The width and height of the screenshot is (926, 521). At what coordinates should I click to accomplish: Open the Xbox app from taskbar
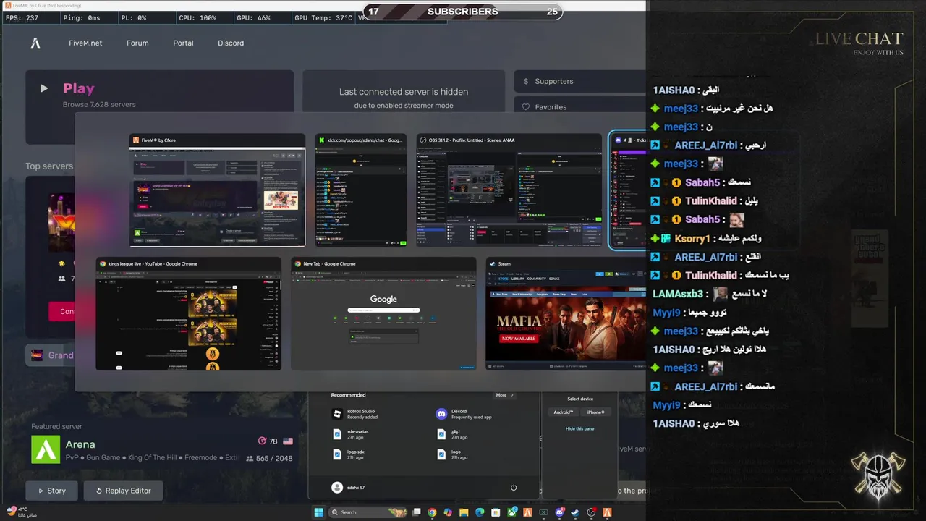tap(512, 512)
